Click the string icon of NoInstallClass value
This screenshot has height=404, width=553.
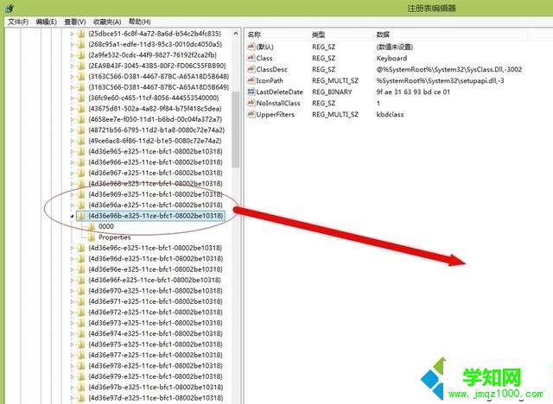point(251,104)
